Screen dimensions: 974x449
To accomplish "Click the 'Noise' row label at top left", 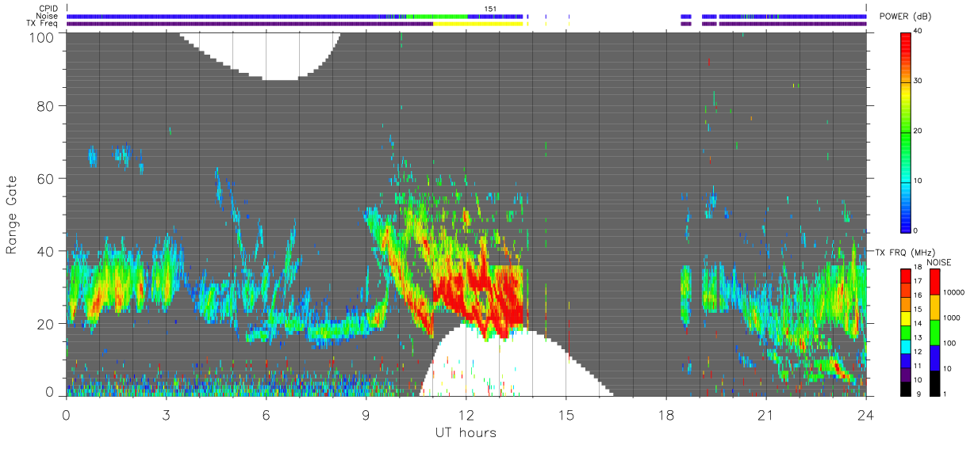I will [x=48, y=16].
